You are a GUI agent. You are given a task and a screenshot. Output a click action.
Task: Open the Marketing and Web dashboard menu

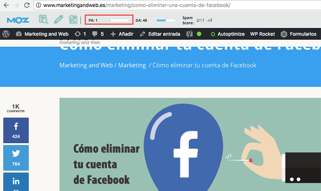42,34
